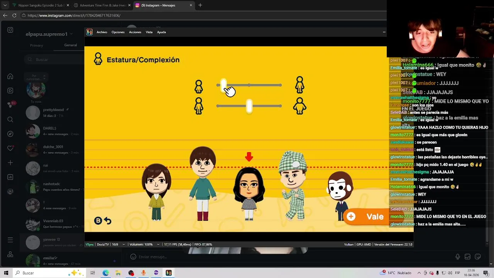Open the browser tab search dropdown
This screenshot has width=494, height=278.
pyautogui.click(x=5, y=5)
